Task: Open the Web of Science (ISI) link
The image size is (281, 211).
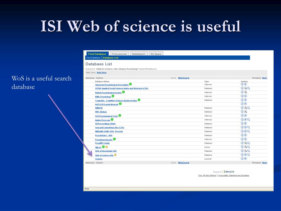Action: pyautogui.click(x=104, y=156)
